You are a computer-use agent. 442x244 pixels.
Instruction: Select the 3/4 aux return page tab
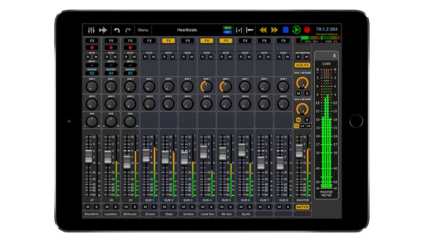(303, 126)
